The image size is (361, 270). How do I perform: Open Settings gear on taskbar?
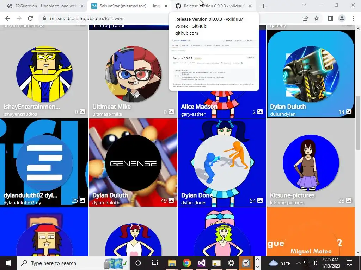point(231,263)
